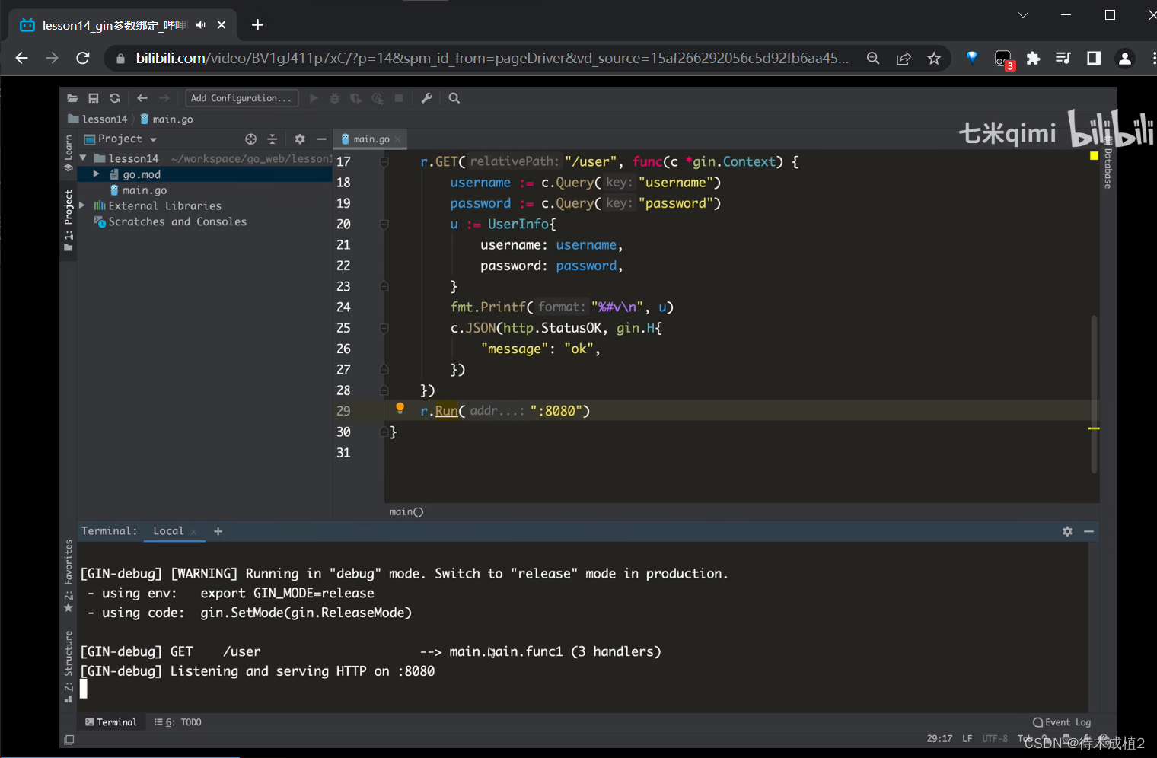Toggle the browser side panel
The height and width of the screenshot is (758, 1157).
point(1094,59)
